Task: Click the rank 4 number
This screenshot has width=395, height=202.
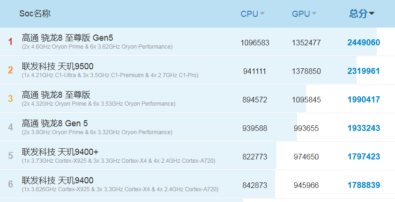Action: 10,127
